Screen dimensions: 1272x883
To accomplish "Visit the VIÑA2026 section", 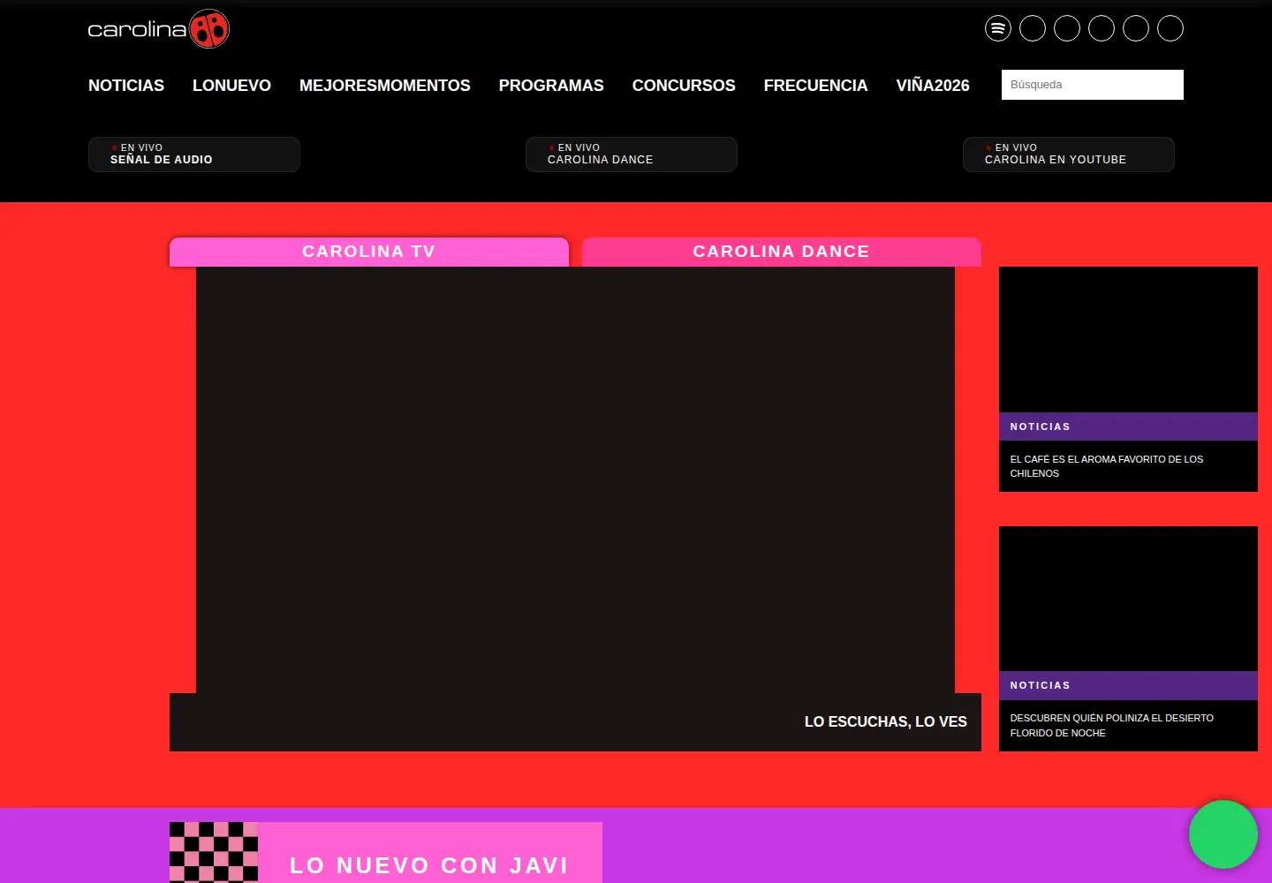I will [933, 86].
